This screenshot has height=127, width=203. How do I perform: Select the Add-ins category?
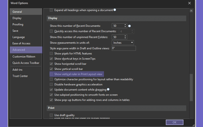(x=26, y=70)
